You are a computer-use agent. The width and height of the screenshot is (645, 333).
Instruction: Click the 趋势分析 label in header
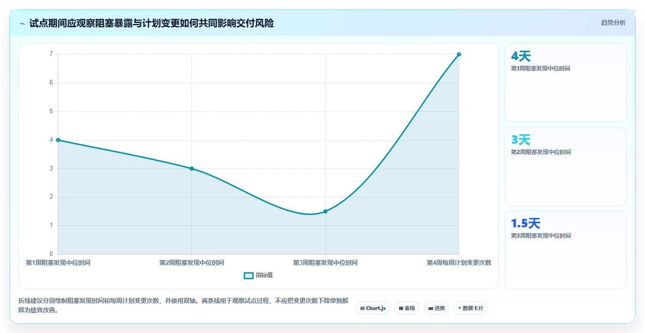[x=613, y=23]
